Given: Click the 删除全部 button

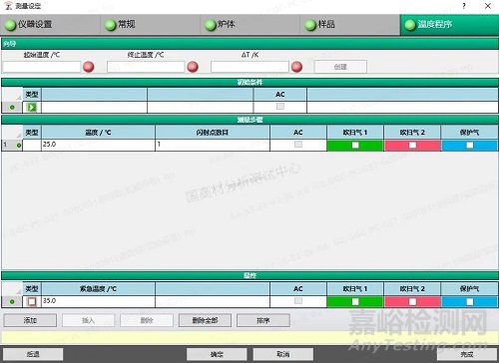Looking at the screenshot, I should tap(205, 320).
